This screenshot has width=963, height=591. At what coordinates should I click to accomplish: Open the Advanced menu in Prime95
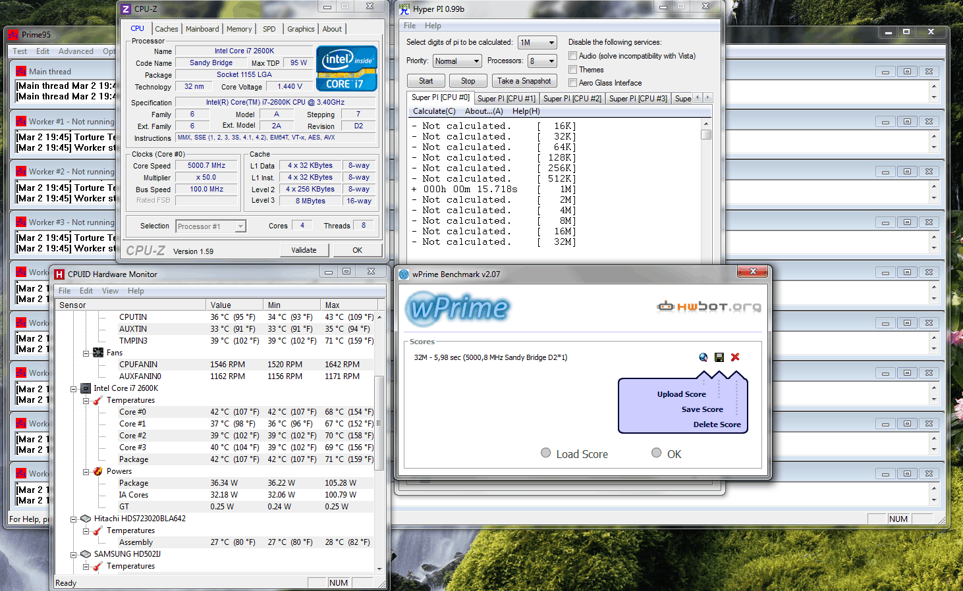point(76,51)
